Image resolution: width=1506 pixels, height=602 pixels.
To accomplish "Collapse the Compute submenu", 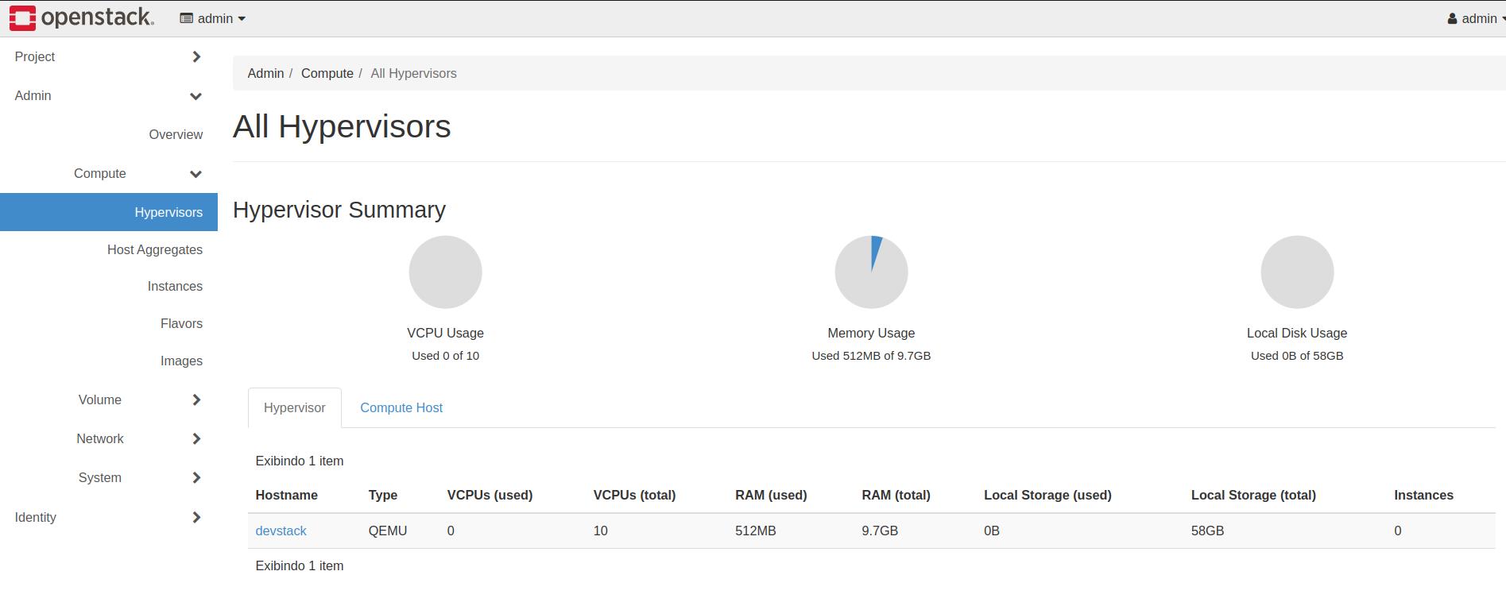I will click(137, 174).
